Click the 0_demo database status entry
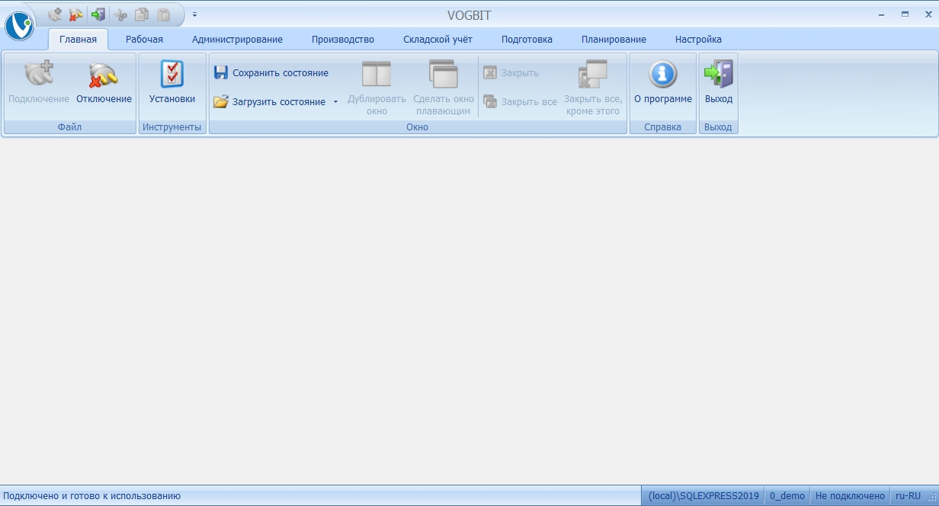The image size is (939, 506). click(787, 496)
